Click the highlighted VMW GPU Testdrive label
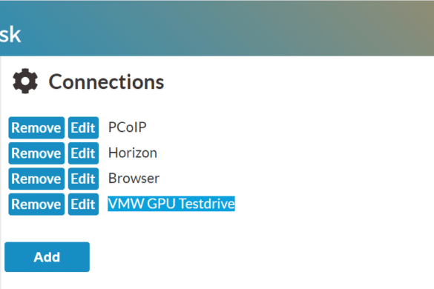The width and height of the screenshot is (434, 289). tap(171, 204)
